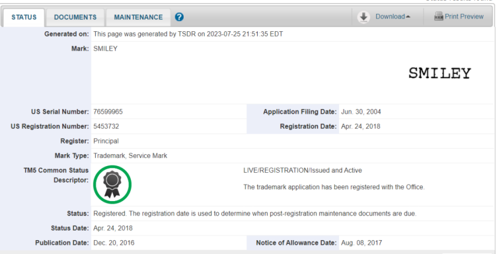This screenshot has width=497, height=254.
Task: Click the TSDR generated-on timestamp text
Action: coord(188,34)
